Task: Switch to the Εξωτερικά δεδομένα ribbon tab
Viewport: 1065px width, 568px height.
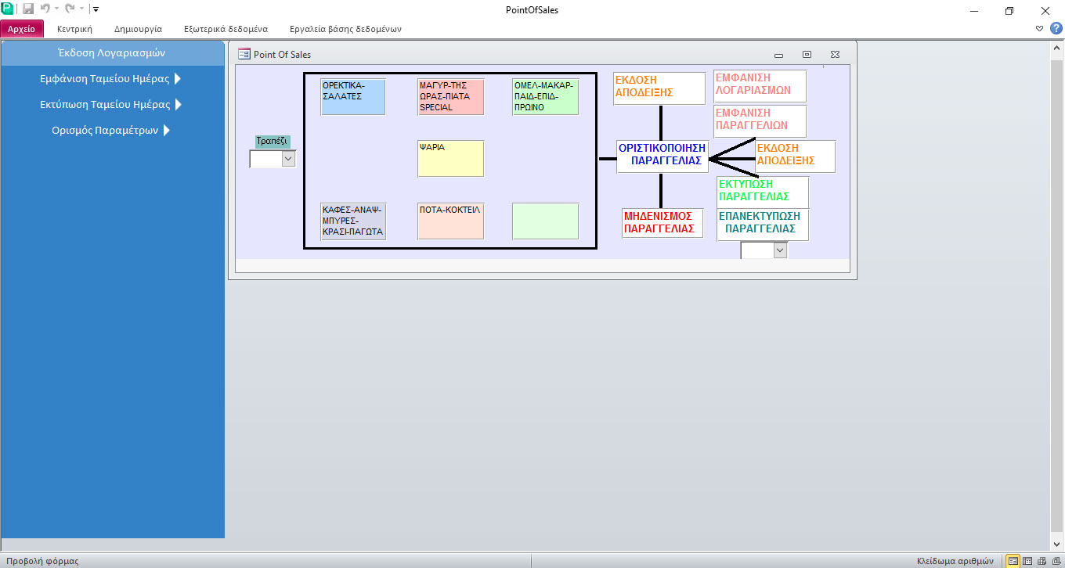Action: (226, 29)
